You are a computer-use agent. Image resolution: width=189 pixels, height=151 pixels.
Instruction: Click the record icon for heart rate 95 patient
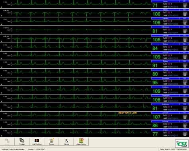click(x=185, y=83)
